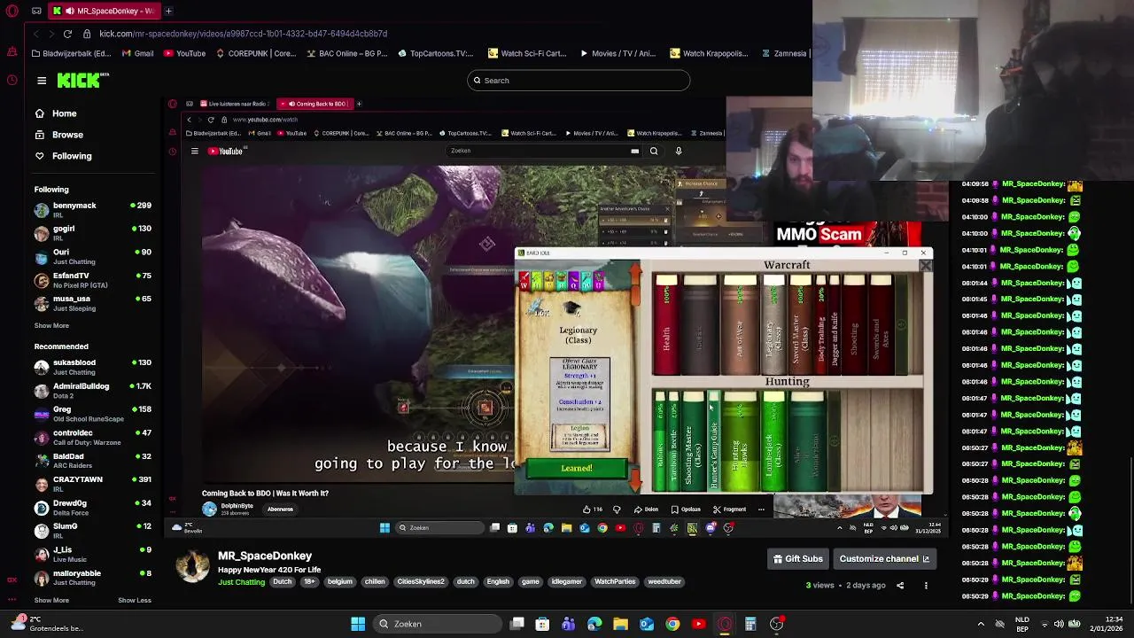
Task: Share the video using share icon
Action: point(900,586)
